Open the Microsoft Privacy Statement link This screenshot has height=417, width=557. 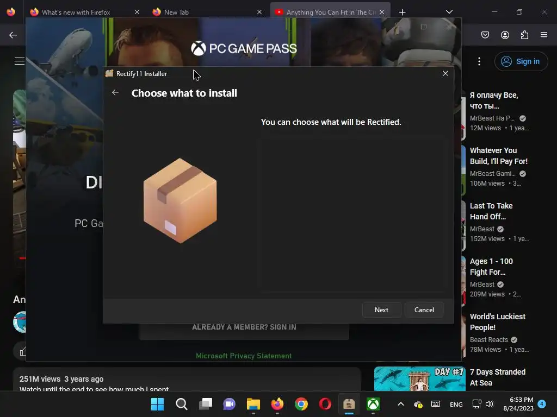(244, 356)
